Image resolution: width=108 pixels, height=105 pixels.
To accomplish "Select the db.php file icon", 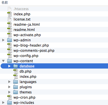I will (16, 71).
